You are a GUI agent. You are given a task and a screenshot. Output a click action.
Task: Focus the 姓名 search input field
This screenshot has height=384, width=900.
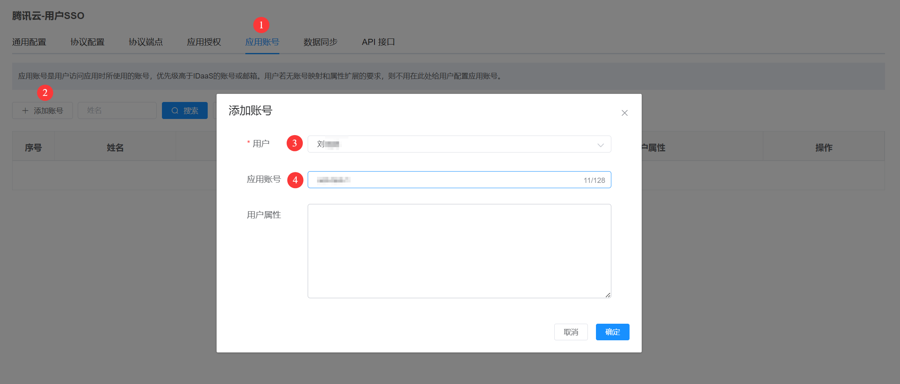pos(117,110)
